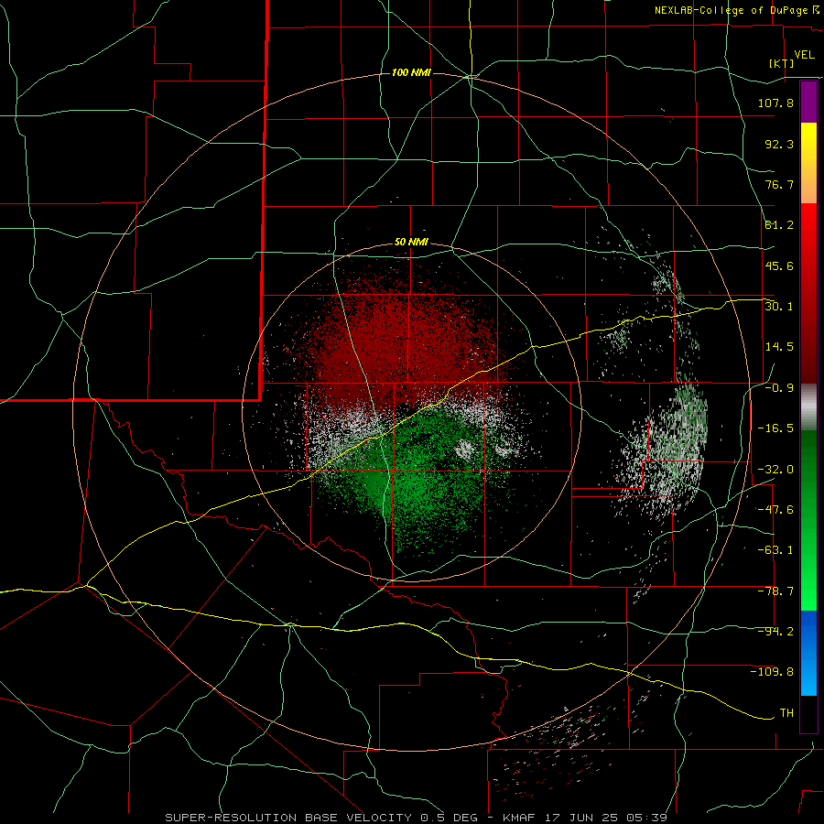Viewport: 824px width, 824px height.
Task: Click the 76.7 velocity scale value
Action: coord(779,184)
